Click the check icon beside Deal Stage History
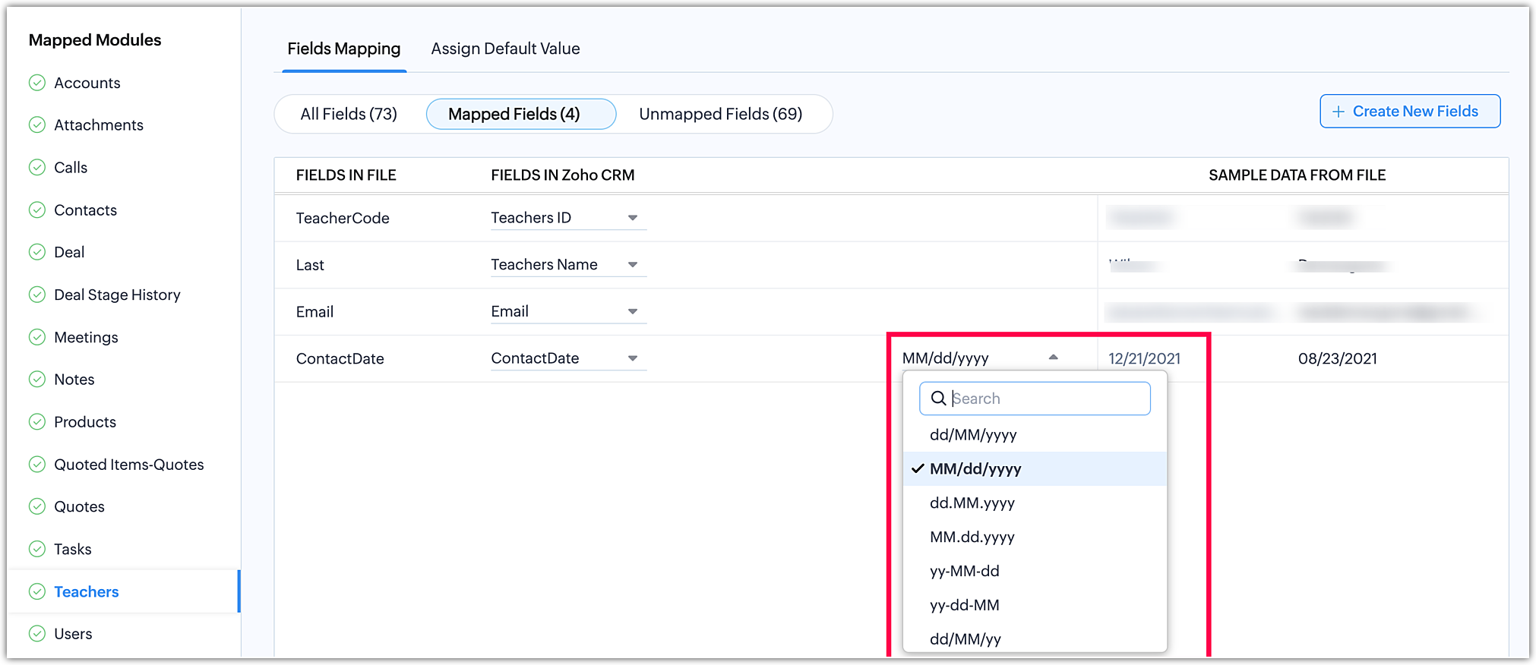This screenshot has height=665, width=1536. 36,295
